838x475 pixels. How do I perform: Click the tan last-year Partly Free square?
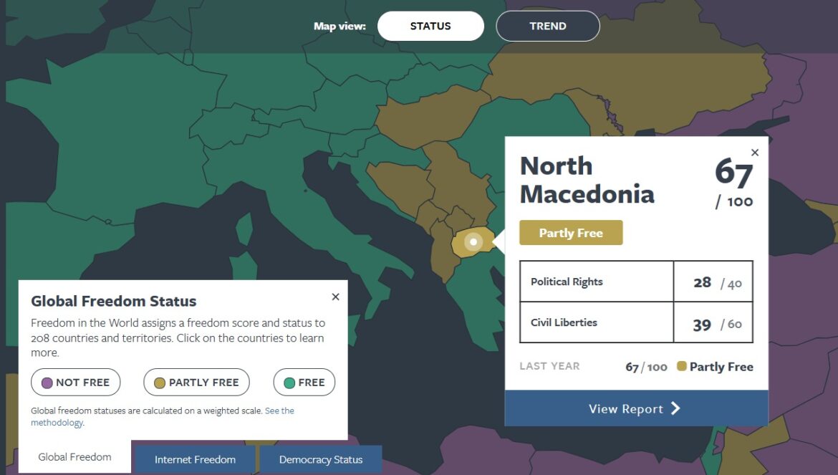coord(681,366)
